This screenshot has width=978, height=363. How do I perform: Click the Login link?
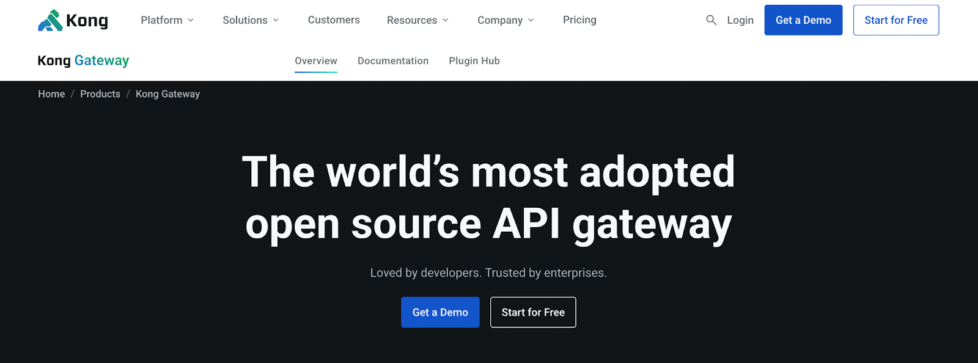(740, 20)
